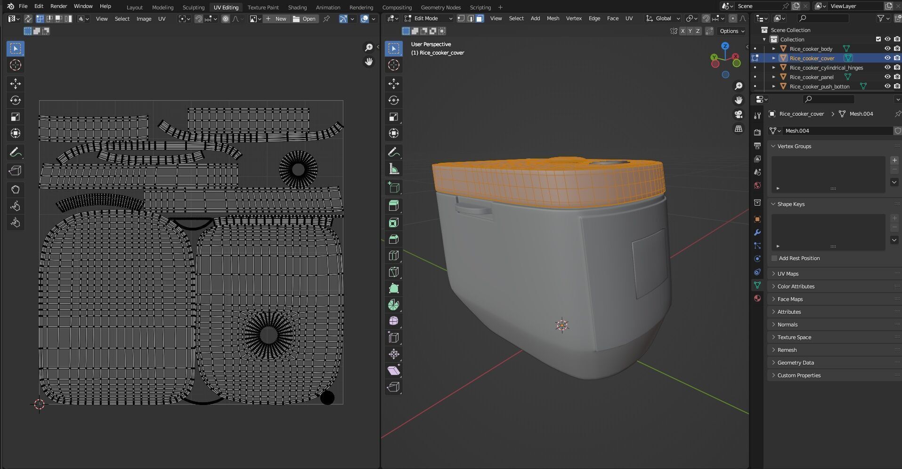Add a new vertex group
This screenshot has width=902, height=469.
[x=894, y=160]
